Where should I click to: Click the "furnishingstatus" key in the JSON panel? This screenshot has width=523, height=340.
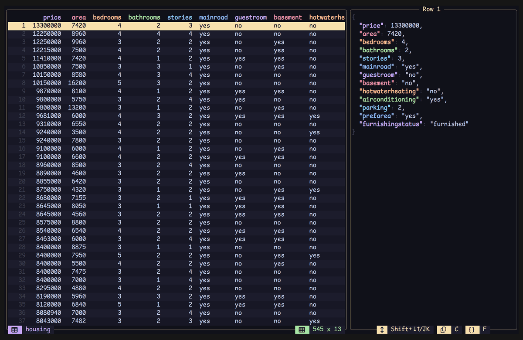[x=391, y=124]
